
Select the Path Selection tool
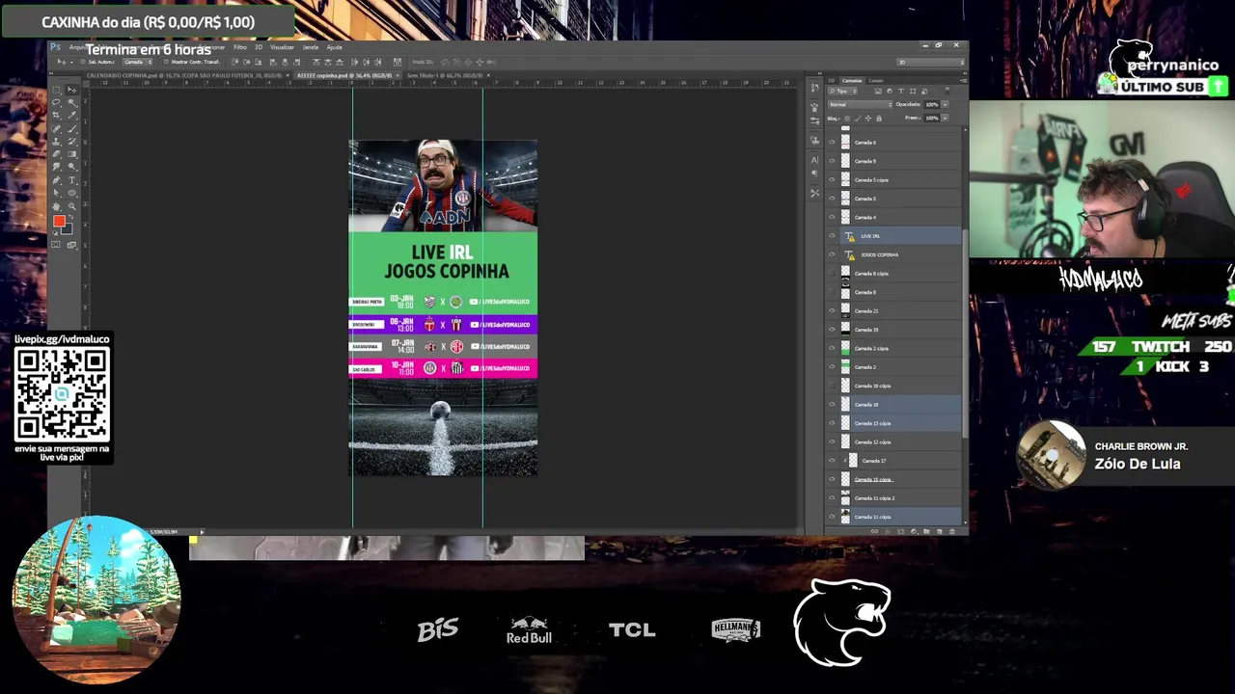[56, 193]
